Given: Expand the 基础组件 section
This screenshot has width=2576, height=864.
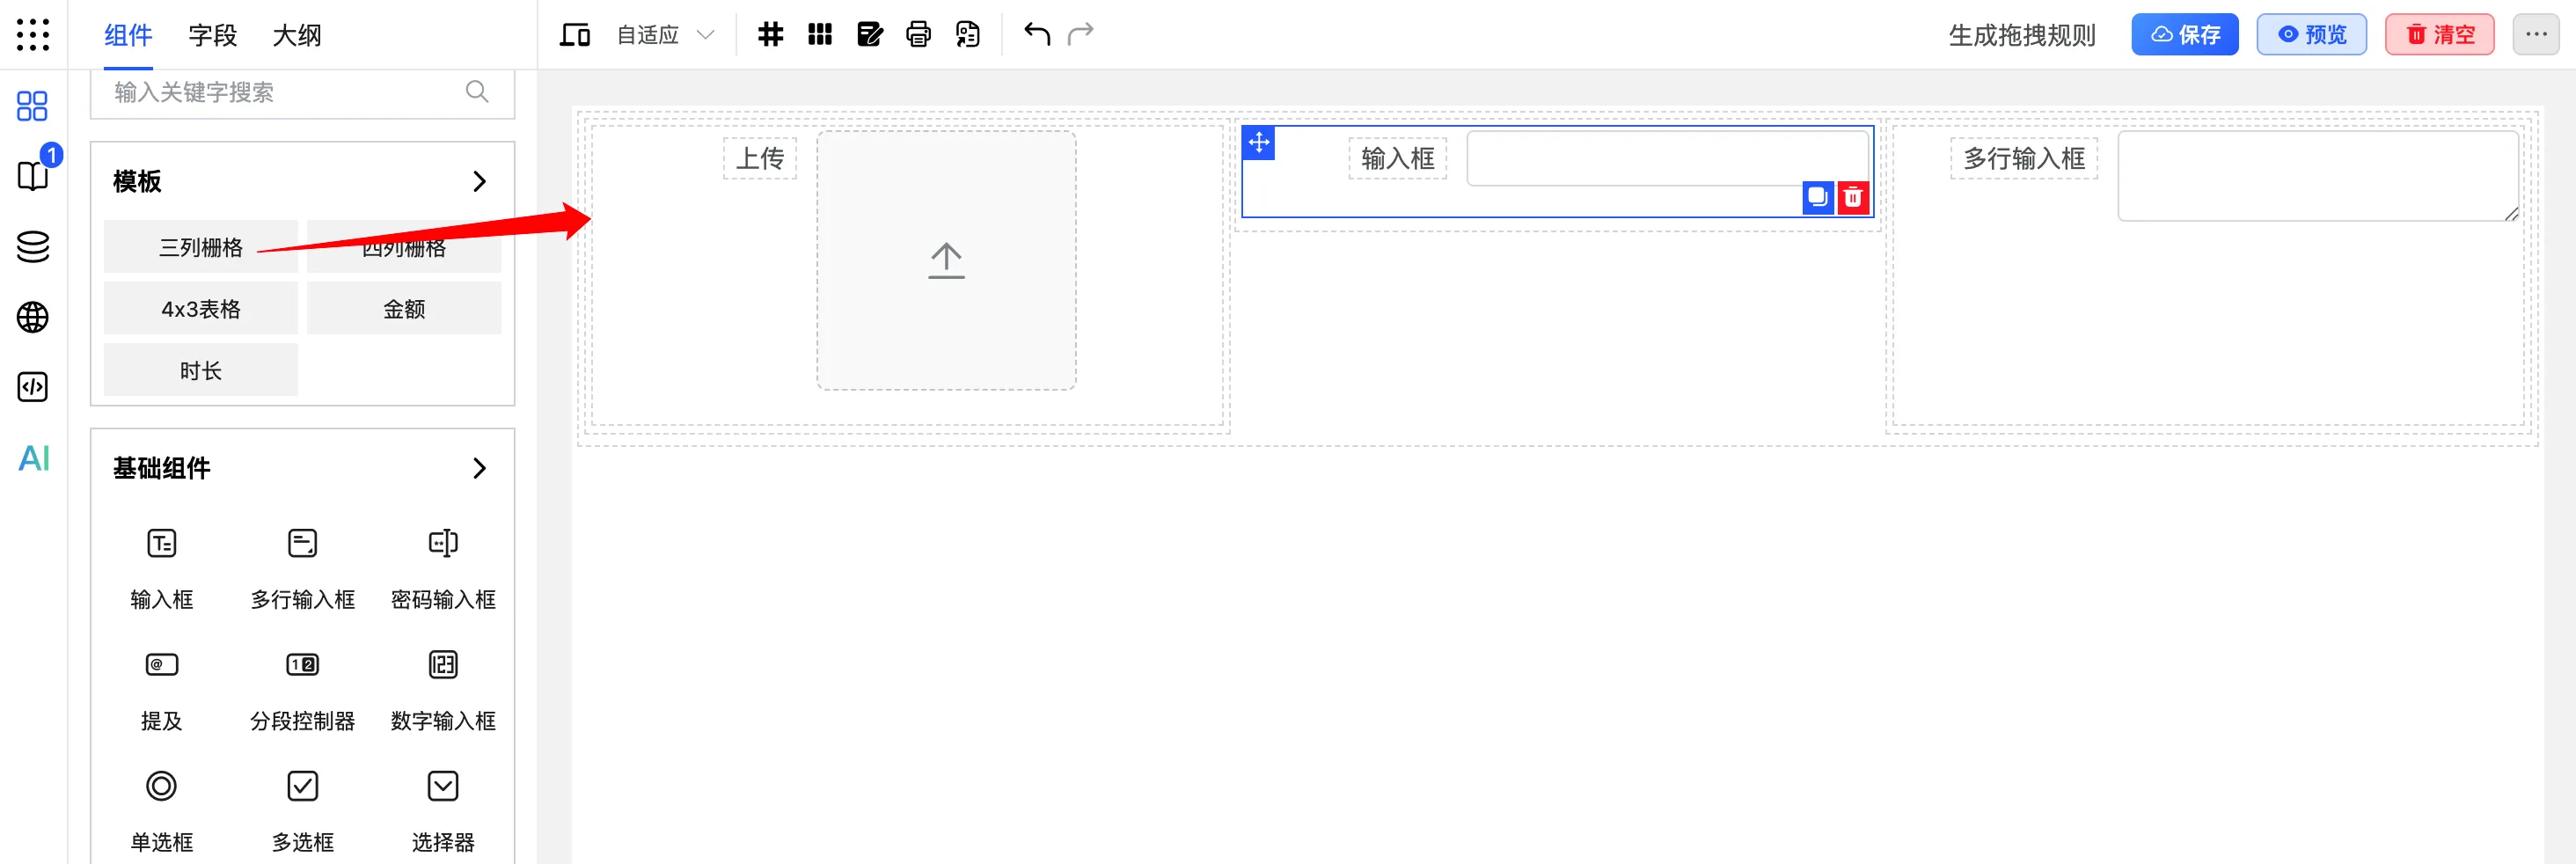Looking at the screenshot, I should pos(480,467).
